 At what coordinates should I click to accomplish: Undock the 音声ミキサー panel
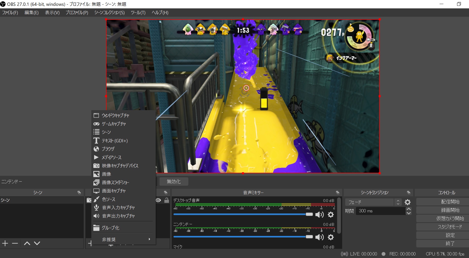[338, 193]
